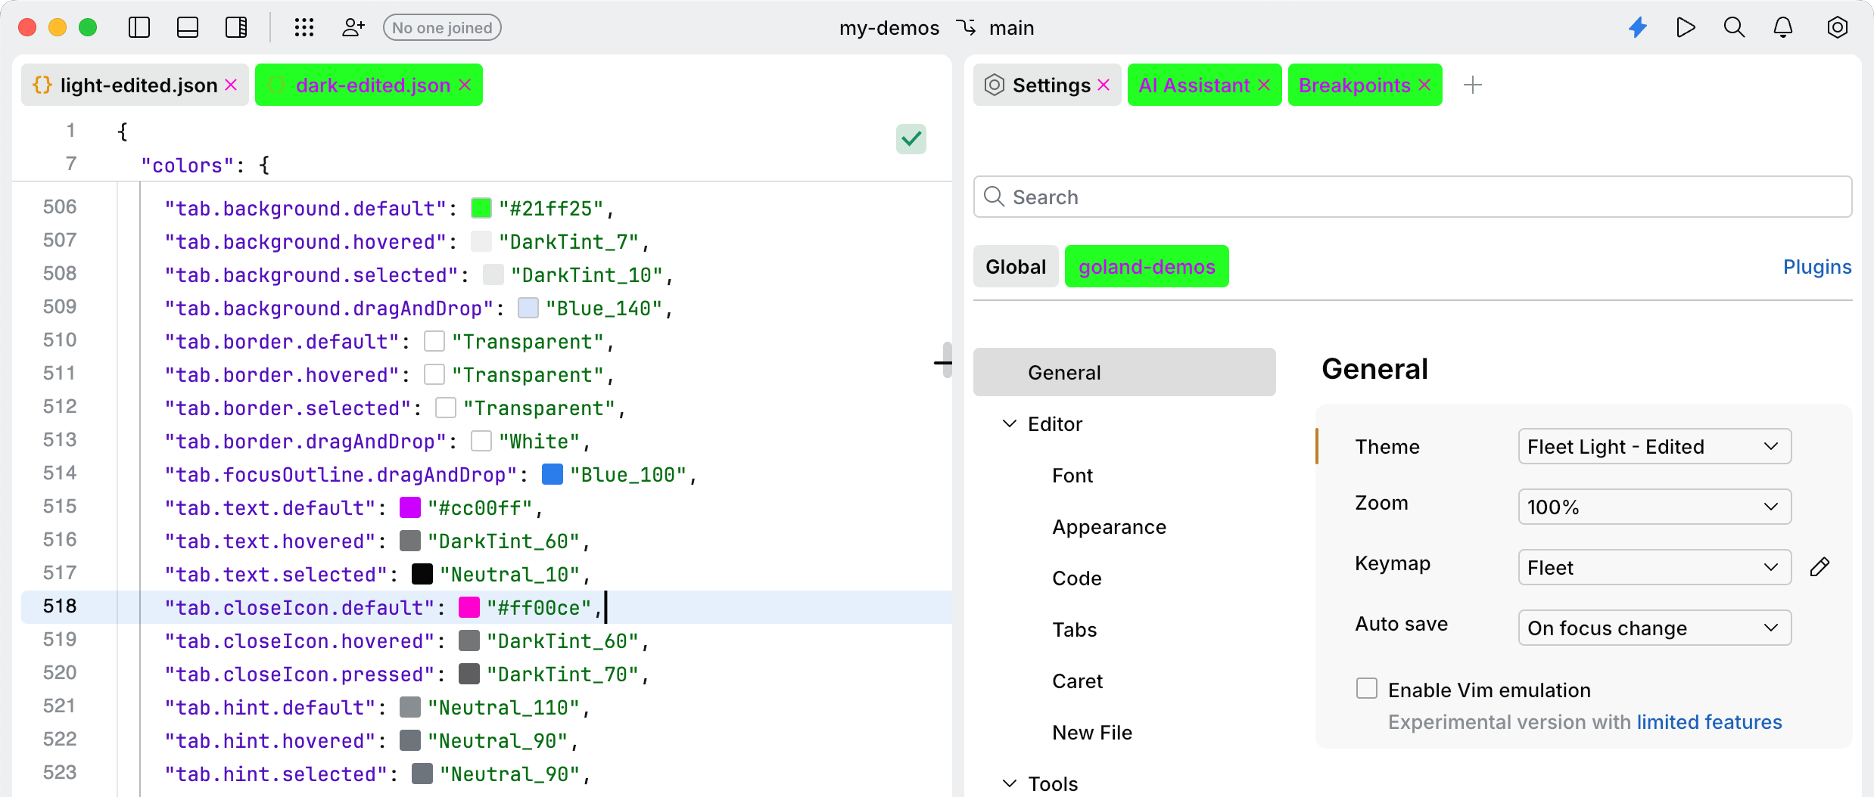Select the Global settings scope

coord(1016,266)
